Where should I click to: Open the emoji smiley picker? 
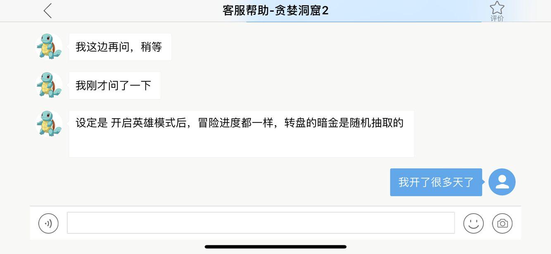[473, 223]
